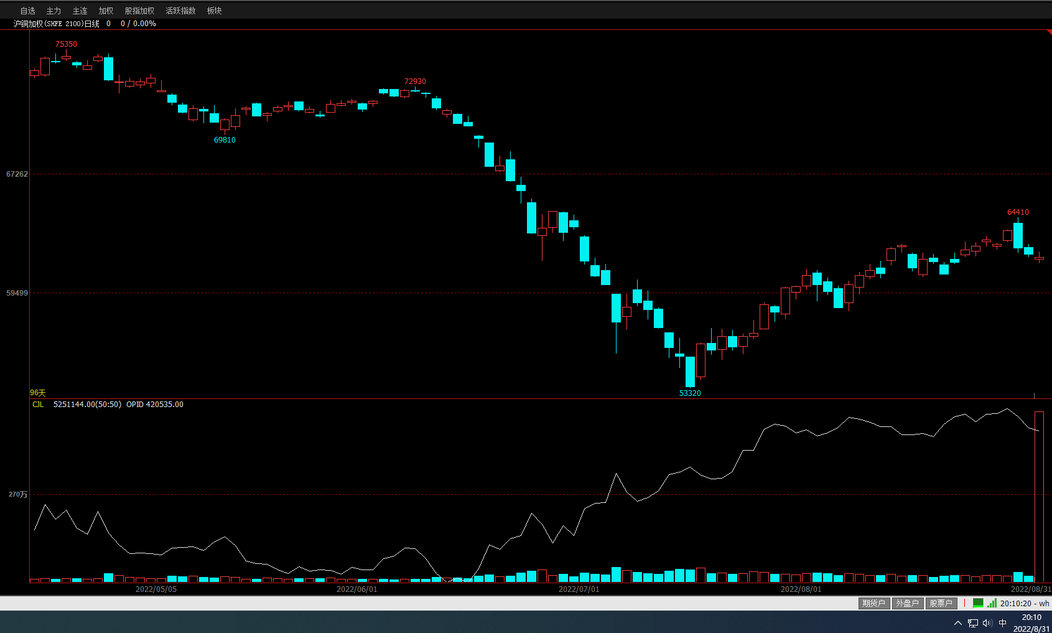The image size is (1052, 633).
Task: Click the 外盘户 account button
Action: coord(907,603)
